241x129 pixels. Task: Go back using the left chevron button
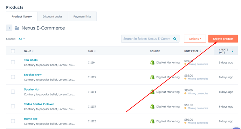pos(9,28)
